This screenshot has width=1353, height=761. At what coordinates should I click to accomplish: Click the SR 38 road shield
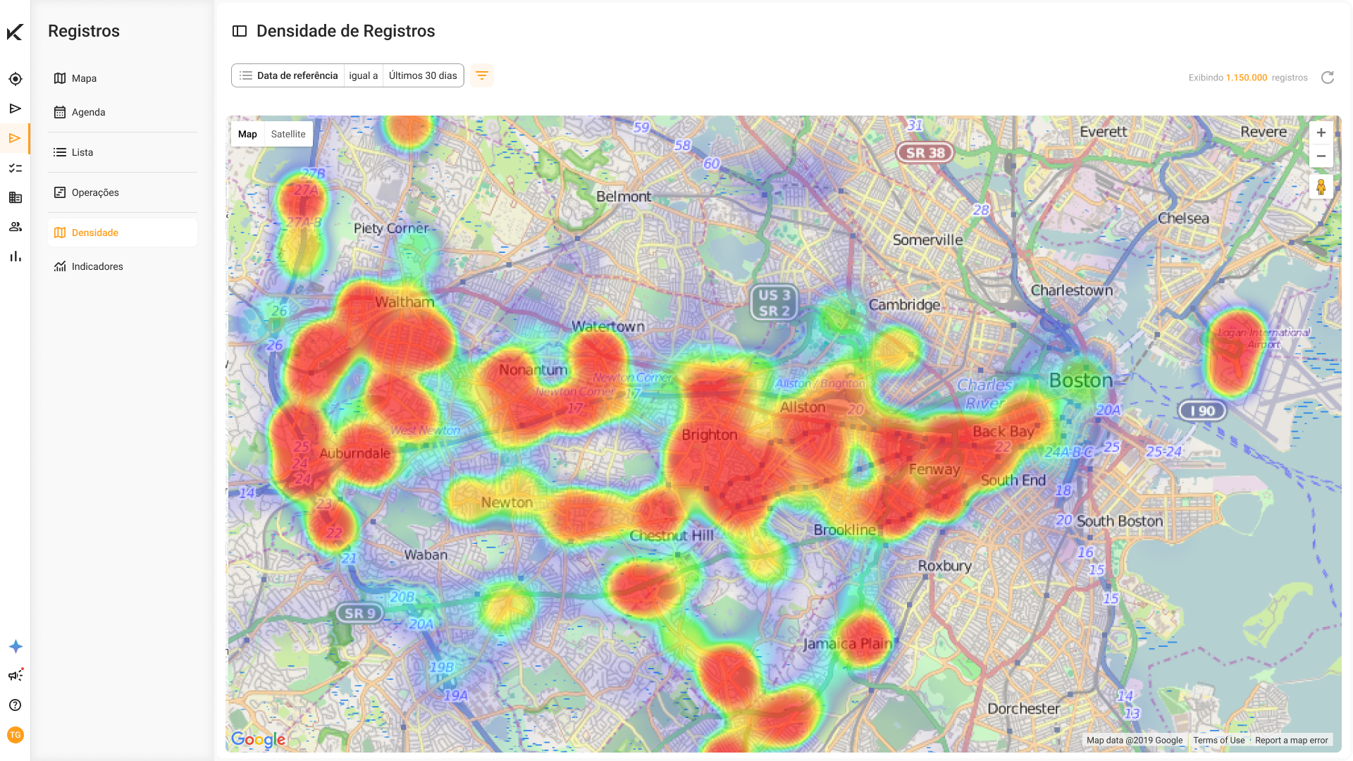(x=925, y=153)
